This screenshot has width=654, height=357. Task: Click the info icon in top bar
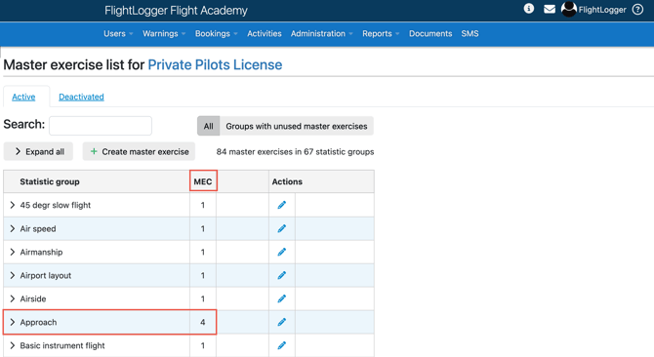[x=528, y=9]
